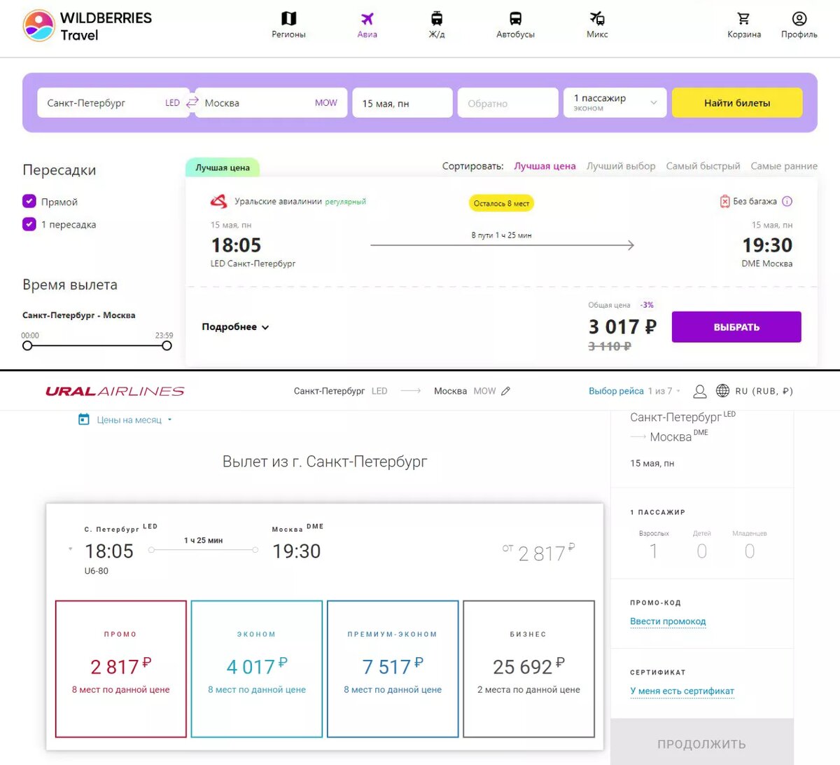Select the ЭКОНОМ 4 017 ₽ fare
This screenshot has height=765, width=840.
[257, 669]
